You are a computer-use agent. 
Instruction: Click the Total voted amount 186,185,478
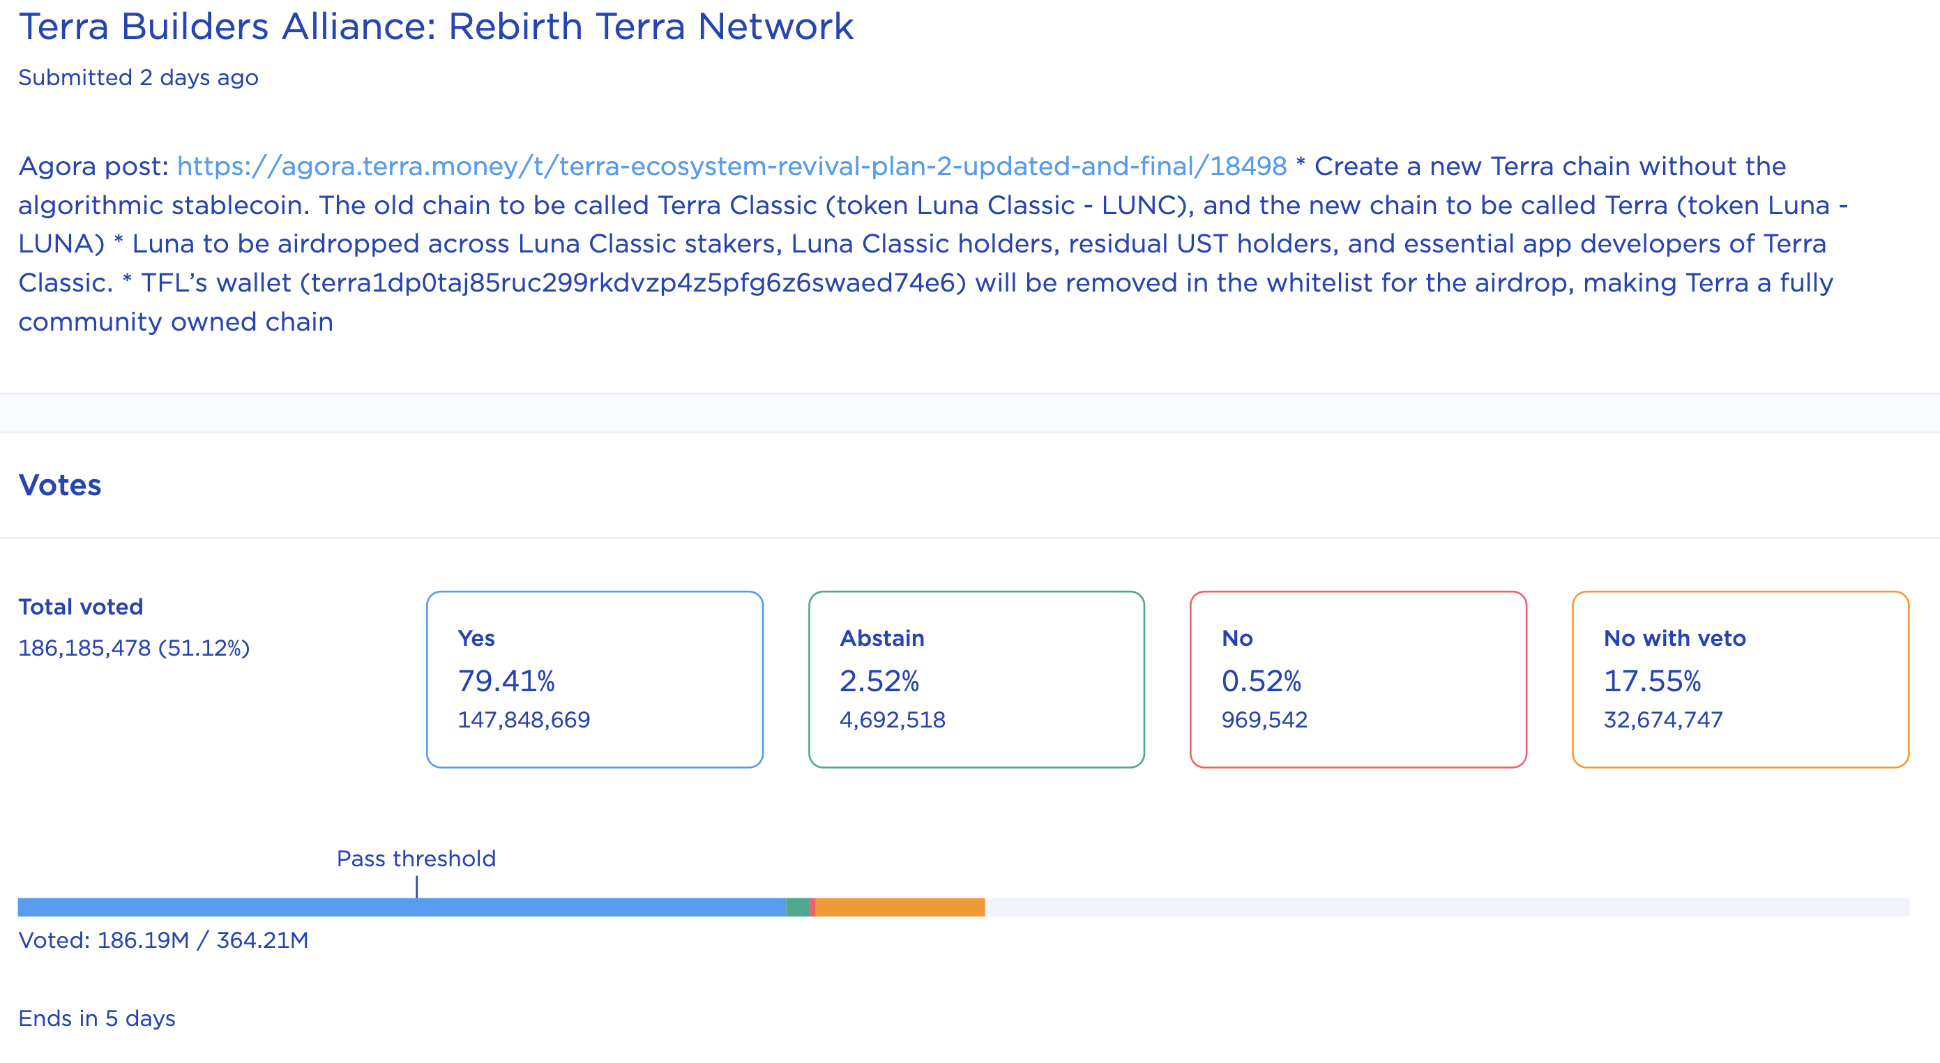[x=84, y=648]
